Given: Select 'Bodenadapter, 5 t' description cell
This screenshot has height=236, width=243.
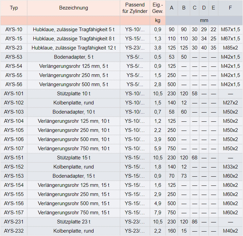Looking at the screenshot, I should pyautogui.click(x=73, y=57).
